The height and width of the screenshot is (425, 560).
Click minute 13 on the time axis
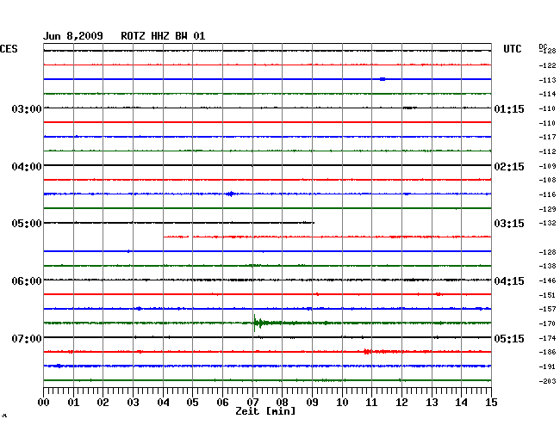click(x=432, y=403)
